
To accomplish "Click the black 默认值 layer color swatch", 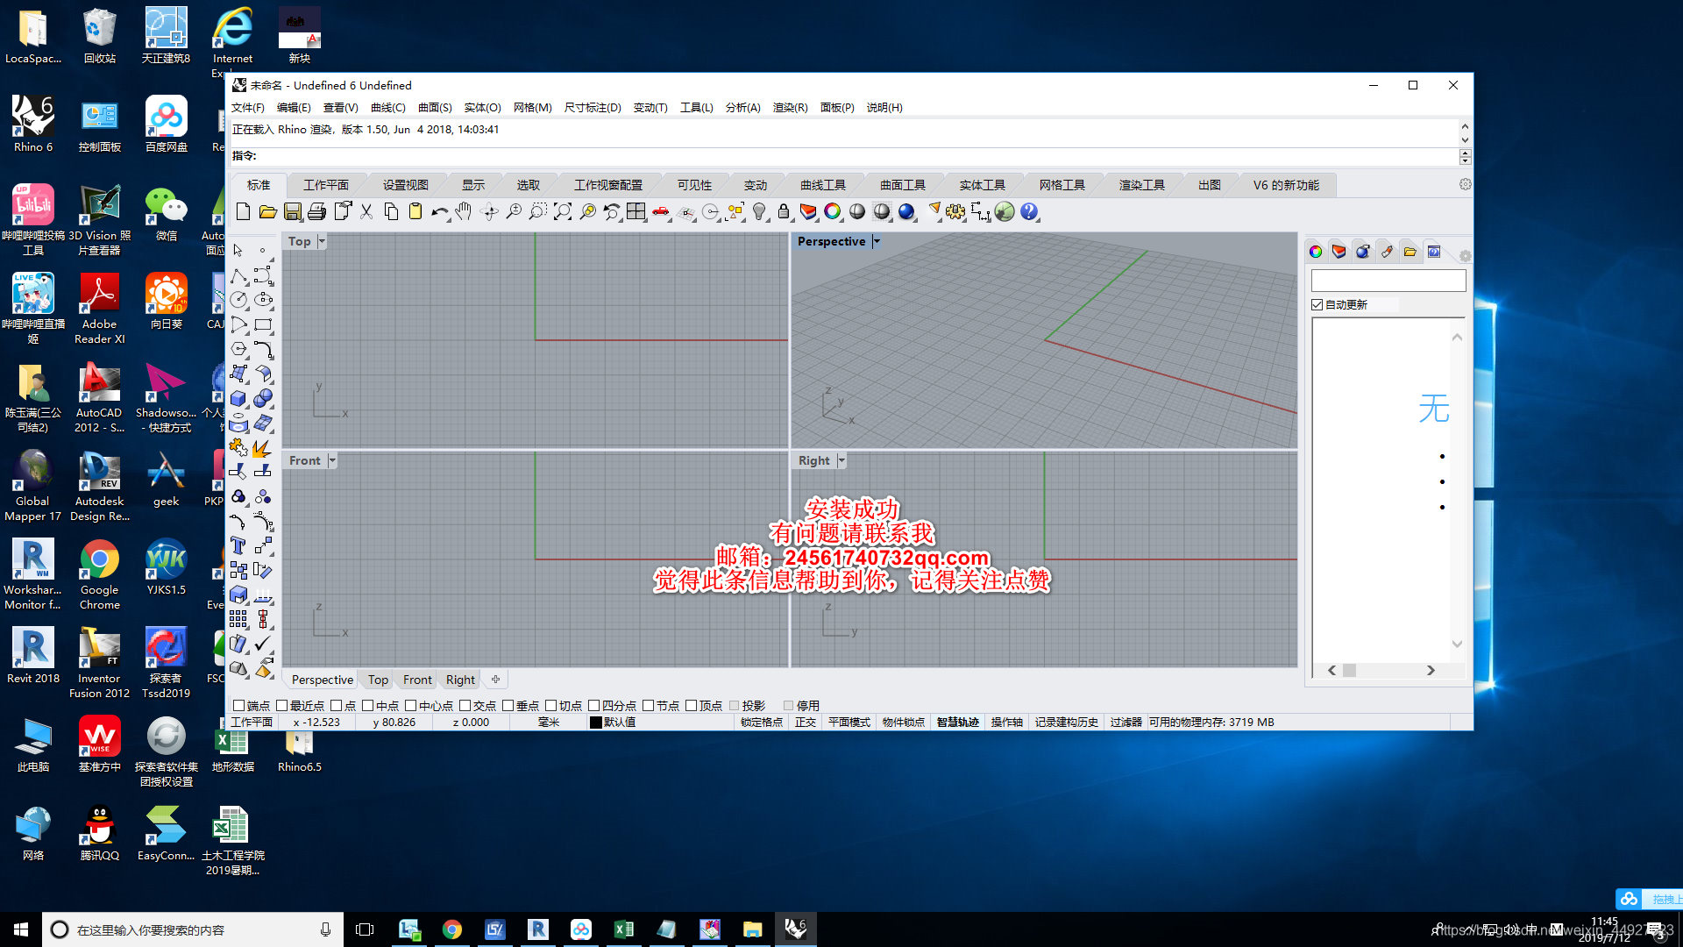I will [x=596, y=723].
